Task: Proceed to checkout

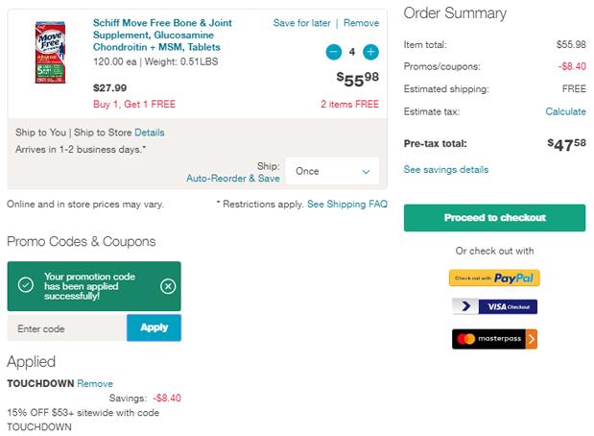Action: [494, 218]
